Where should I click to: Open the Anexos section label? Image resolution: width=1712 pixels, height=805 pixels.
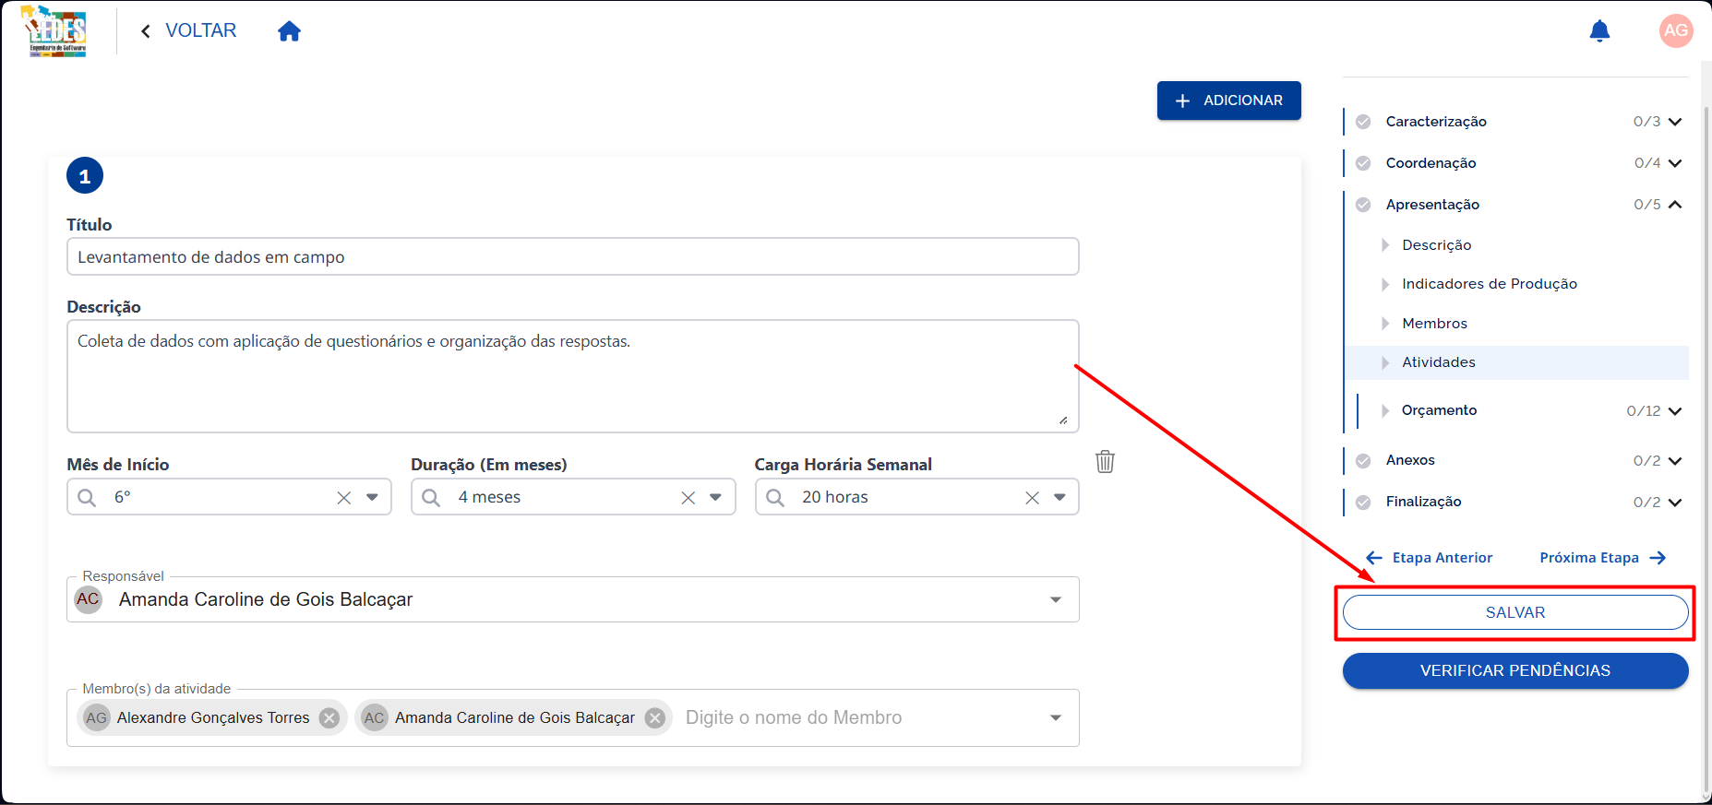1410,461
